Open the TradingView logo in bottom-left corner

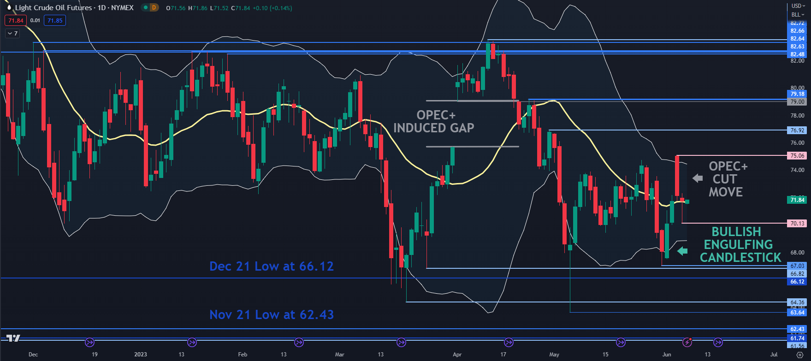[14, 338]
